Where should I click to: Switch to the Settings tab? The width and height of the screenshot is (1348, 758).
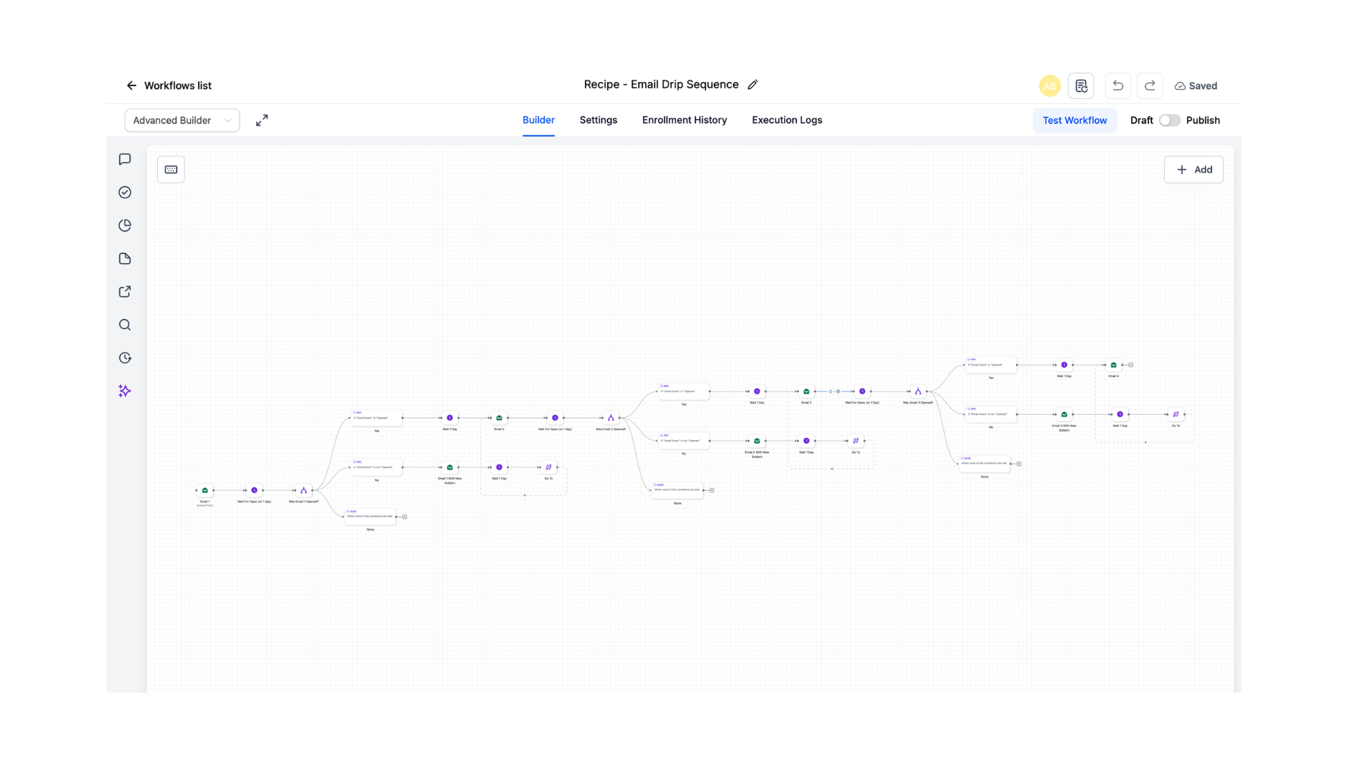[x=598, y=120]
